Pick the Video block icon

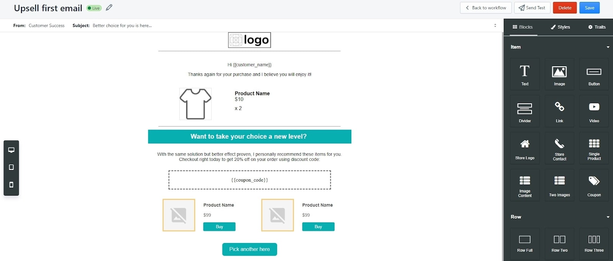(x=594, y=111)
